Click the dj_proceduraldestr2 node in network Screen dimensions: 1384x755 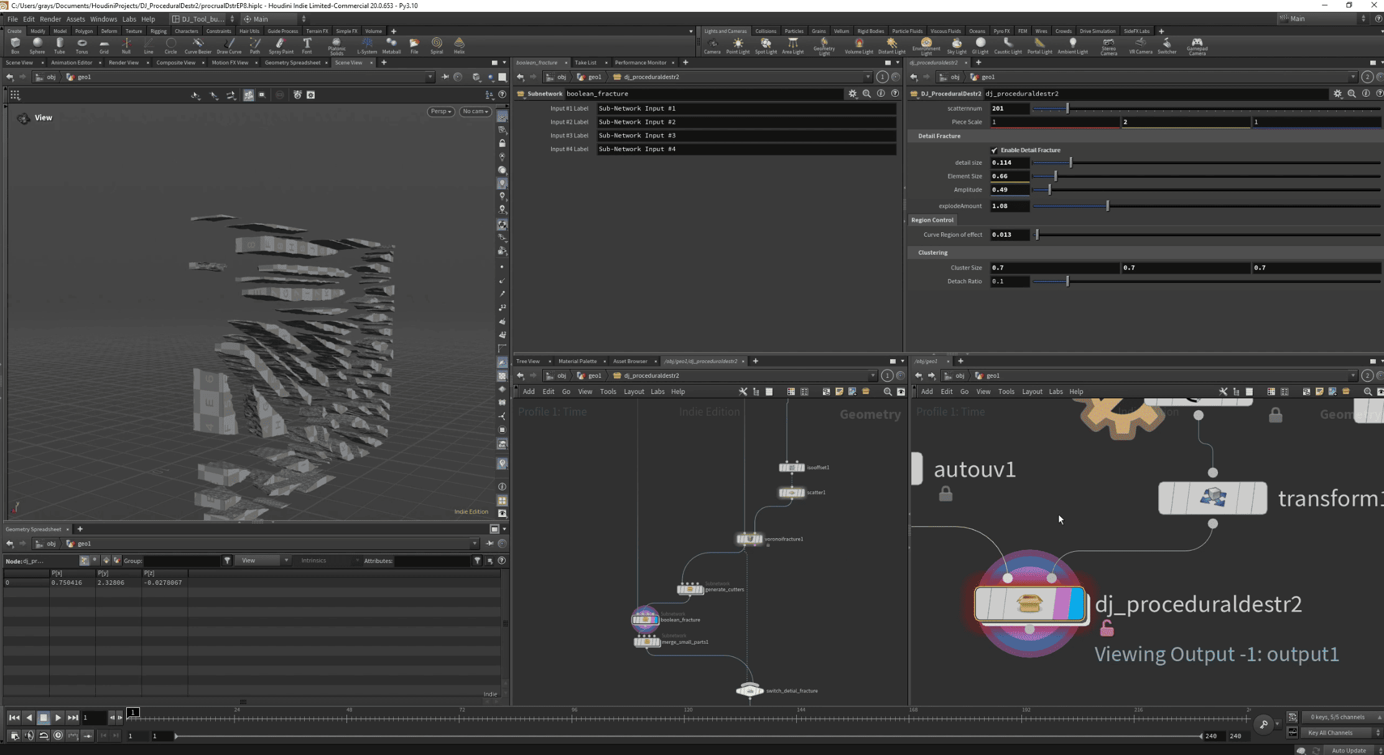tap(1029, 603)
